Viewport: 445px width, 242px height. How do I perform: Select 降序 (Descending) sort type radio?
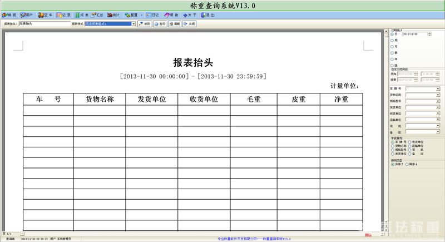(x=407, y=164)
